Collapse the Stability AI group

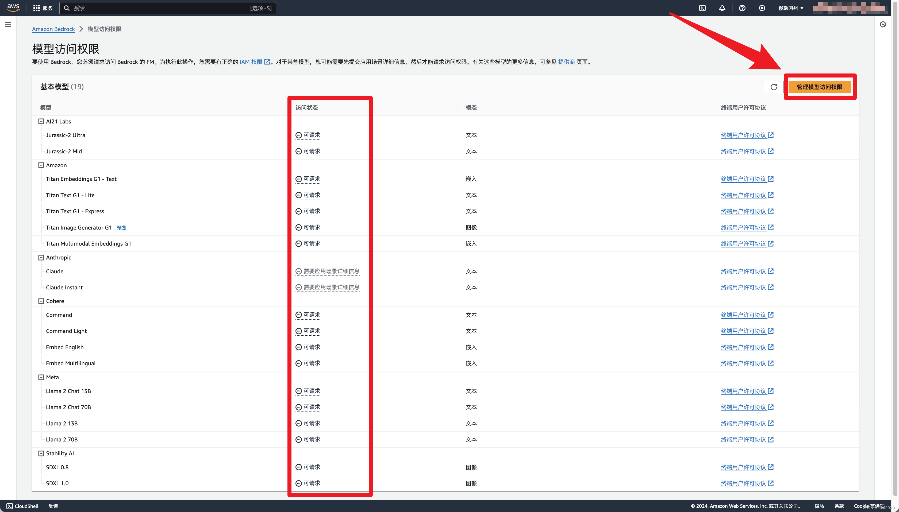pos(41,453)
